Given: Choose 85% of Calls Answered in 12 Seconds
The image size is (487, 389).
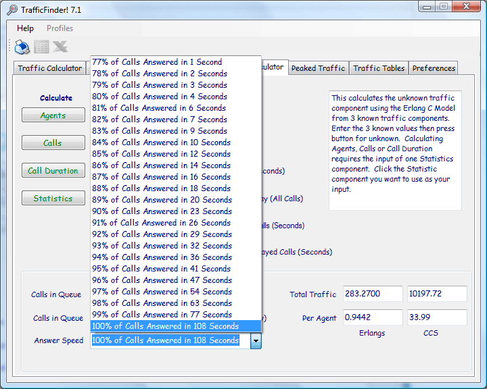Looking at the screenshot, I should [x=176, y=154].
